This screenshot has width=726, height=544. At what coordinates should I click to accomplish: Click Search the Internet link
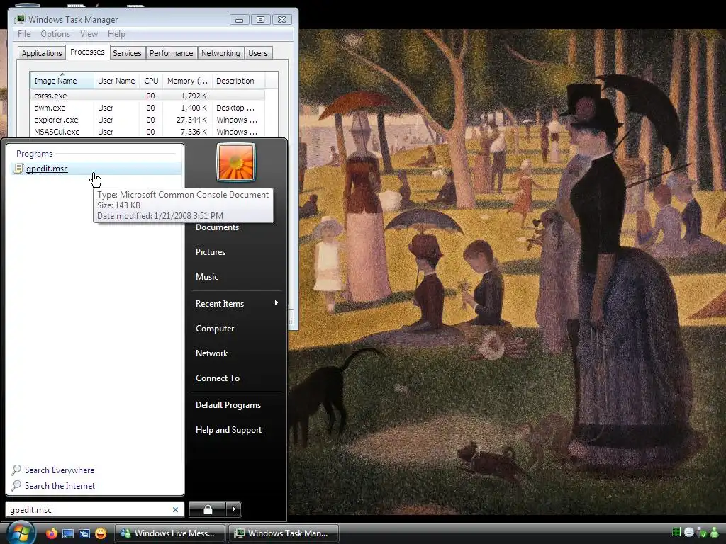point(60,486)
